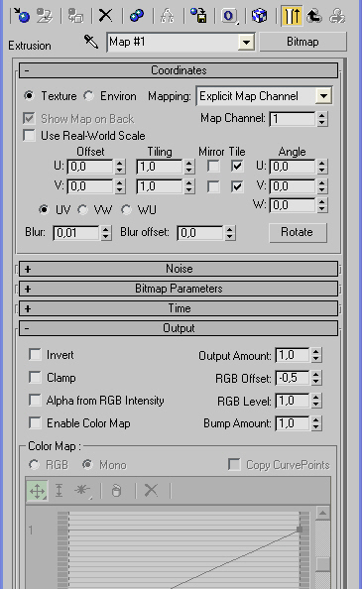This screenshot has height=589, width=362.
Task: Click Select by Material tree icon
Action: click(x=167, y=16)
